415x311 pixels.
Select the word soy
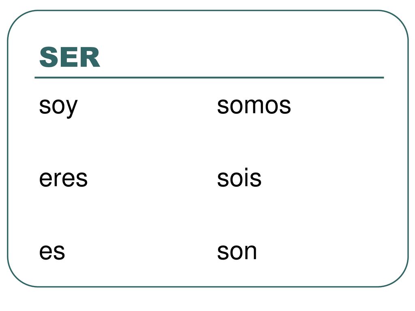tap(58, 107)
